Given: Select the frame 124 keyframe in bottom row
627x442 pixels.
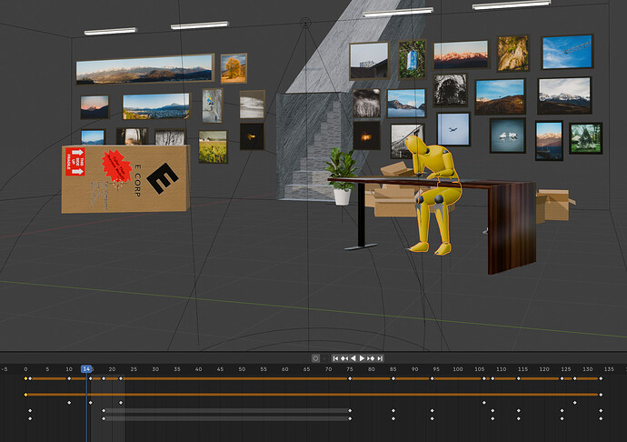Looking at the screenshot, I should coord(562,418).
